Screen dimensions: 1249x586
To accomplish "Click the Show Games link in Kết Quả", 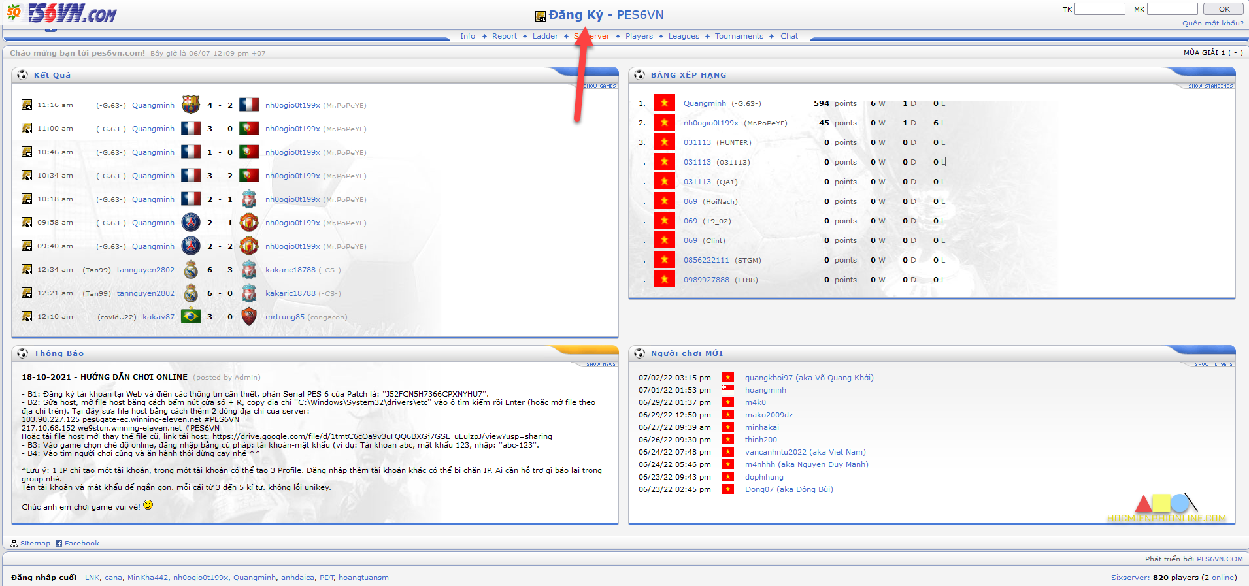I will pyautogui.click(x=599, y=86).
